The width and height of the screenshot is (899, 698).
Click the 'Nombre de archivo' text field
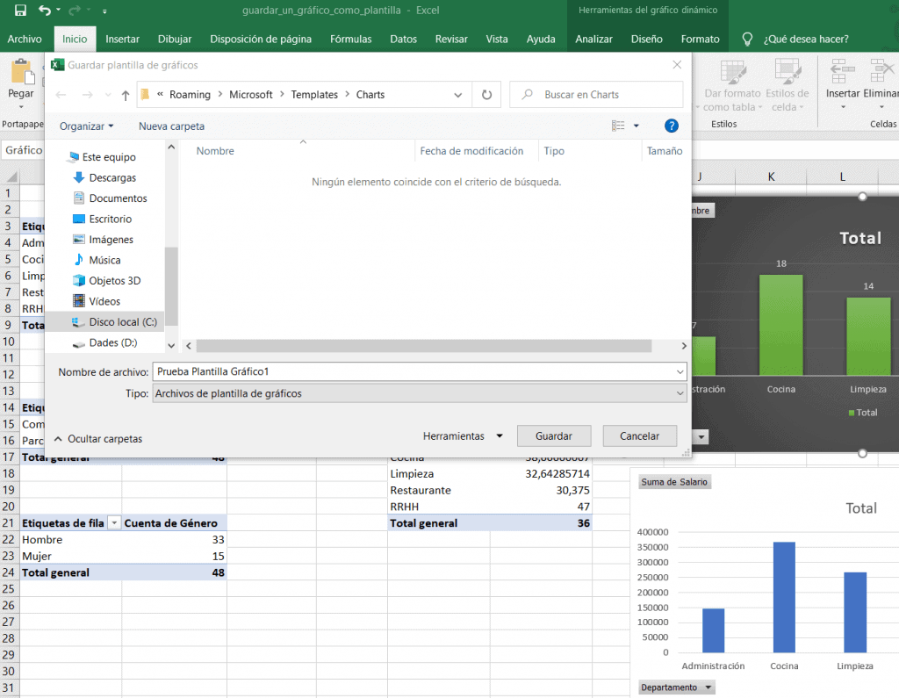(414, 371)
